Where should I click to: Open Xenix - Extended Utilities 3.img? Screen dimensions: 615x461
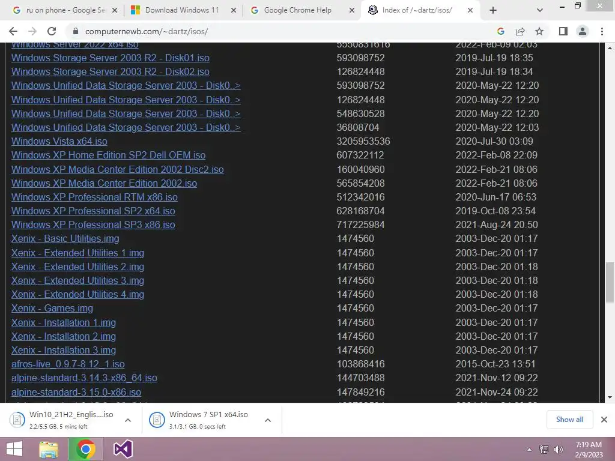point(77,281)
